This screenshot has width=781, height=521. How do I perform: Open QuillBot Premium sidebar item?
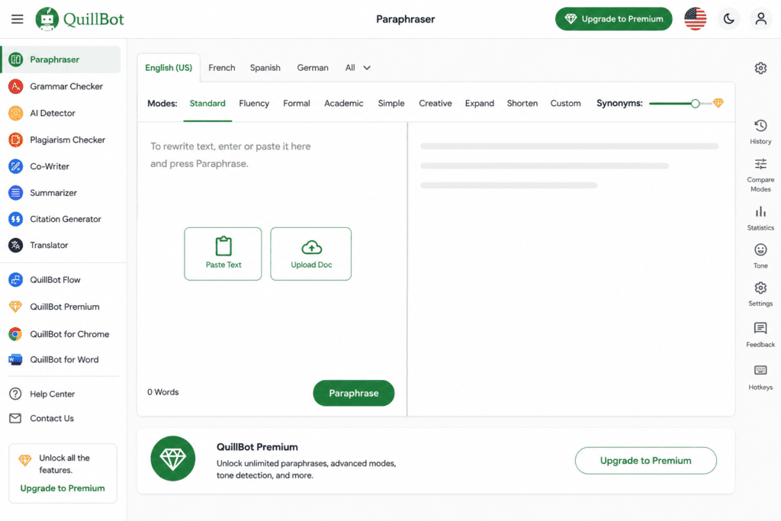(x=60, y=307)
